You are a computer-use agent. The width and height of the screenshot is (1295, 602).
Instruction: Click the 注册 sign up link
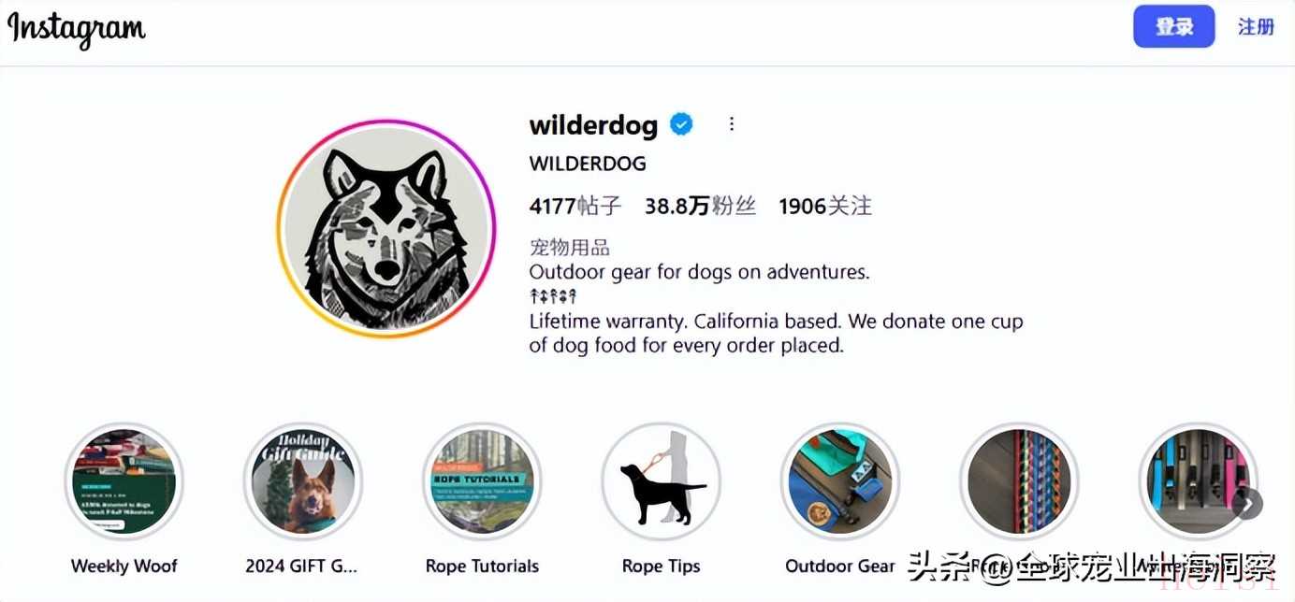click(1256, 27)
